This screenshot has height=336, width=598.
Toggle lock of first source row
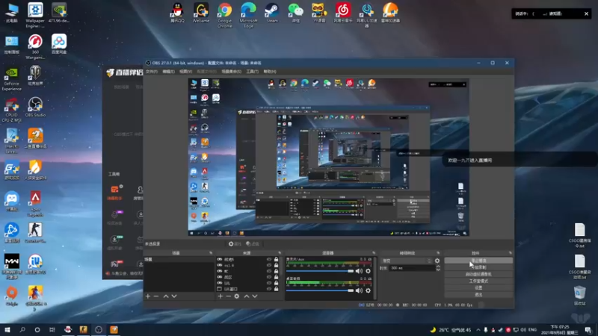(276, 259)
